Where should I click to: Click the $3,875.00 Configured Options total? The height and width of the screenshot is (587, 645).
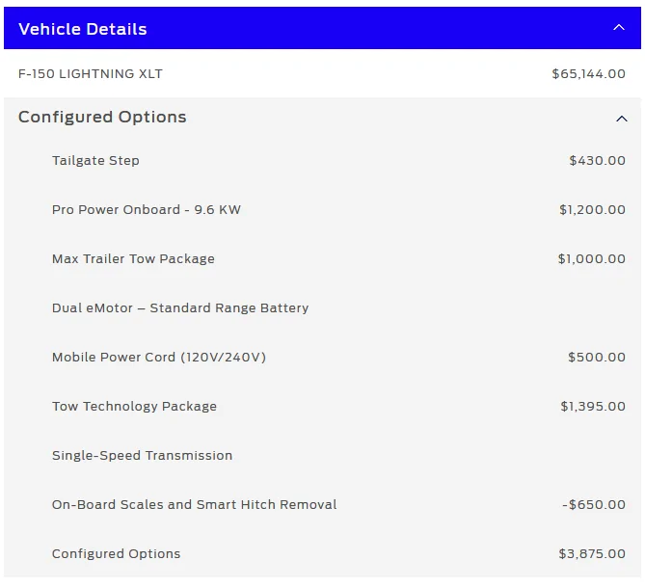591,554
